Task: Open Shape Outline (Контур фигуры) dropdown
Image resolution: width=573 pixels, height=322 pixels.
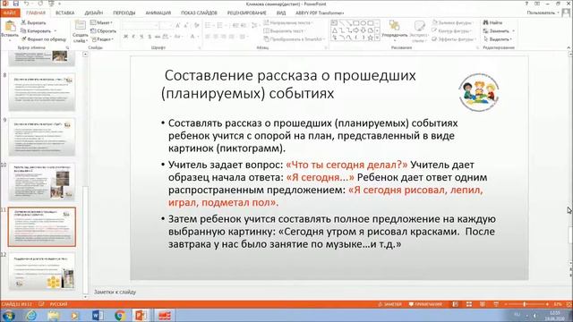Action: (x=451, y=31)
